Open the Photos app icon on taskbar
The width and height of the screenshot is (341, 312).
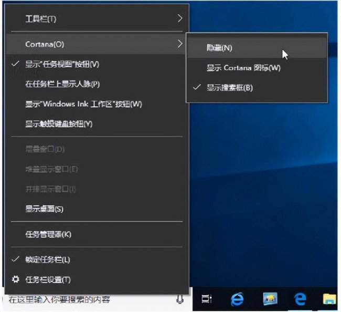point(270,299)
